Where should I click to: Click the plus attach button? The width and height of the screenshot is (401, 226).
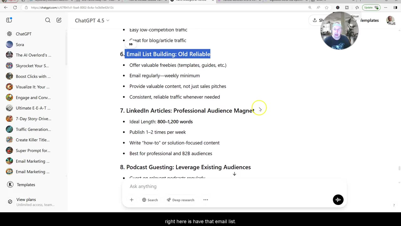pyautogui.click(x=132, y=200)
